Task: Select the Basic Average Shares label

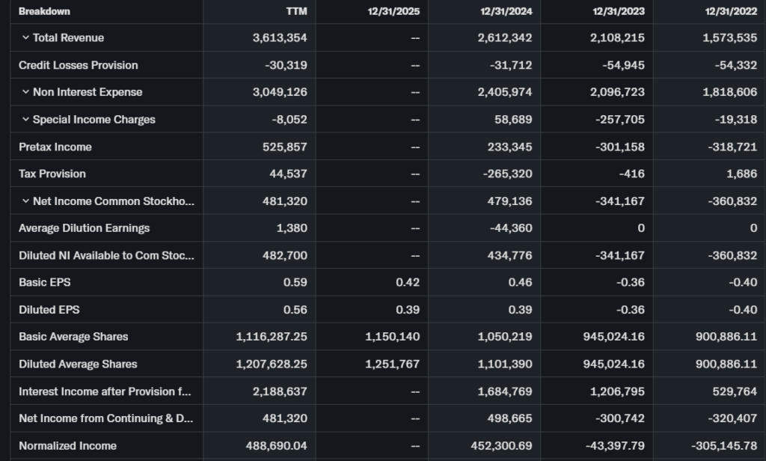Action: pos(73,337)
